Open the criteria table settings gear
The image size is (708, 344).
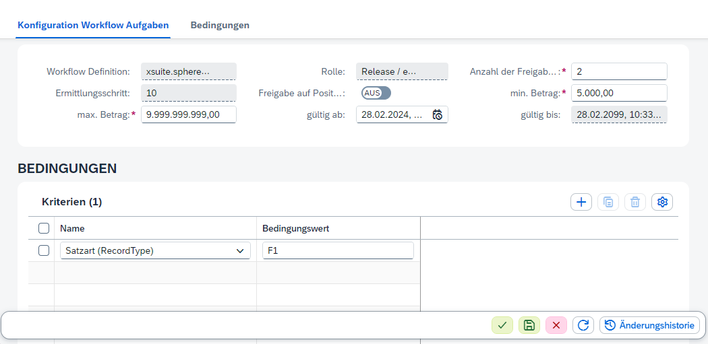click(x=662, y=202)
